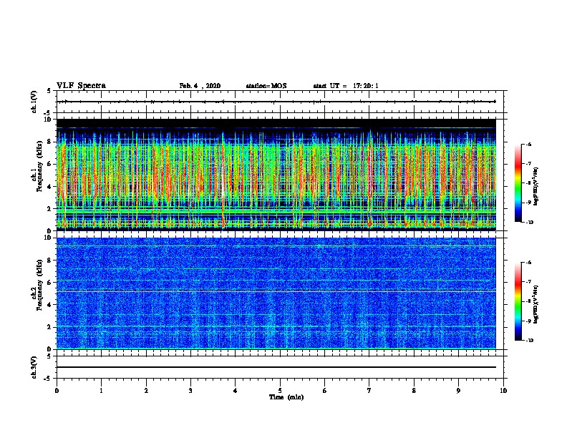Click the "10" minute tick label on time axis
The height and width of the screenshot is (438, 567).
coord(503,391)
